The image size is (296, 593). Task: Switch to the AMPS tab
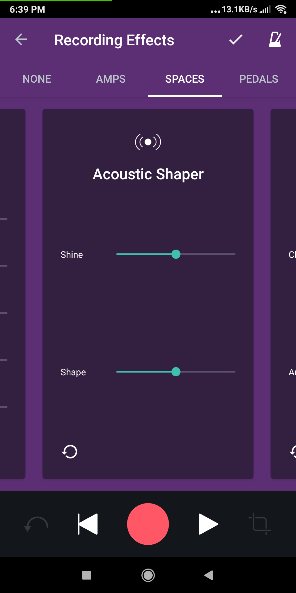tap(111, 79)
